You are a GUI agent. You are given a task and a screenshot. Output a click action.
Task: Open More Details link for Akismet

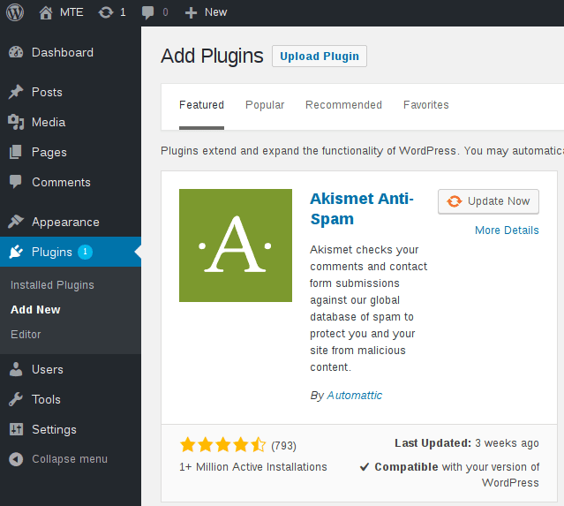(507, 230)
